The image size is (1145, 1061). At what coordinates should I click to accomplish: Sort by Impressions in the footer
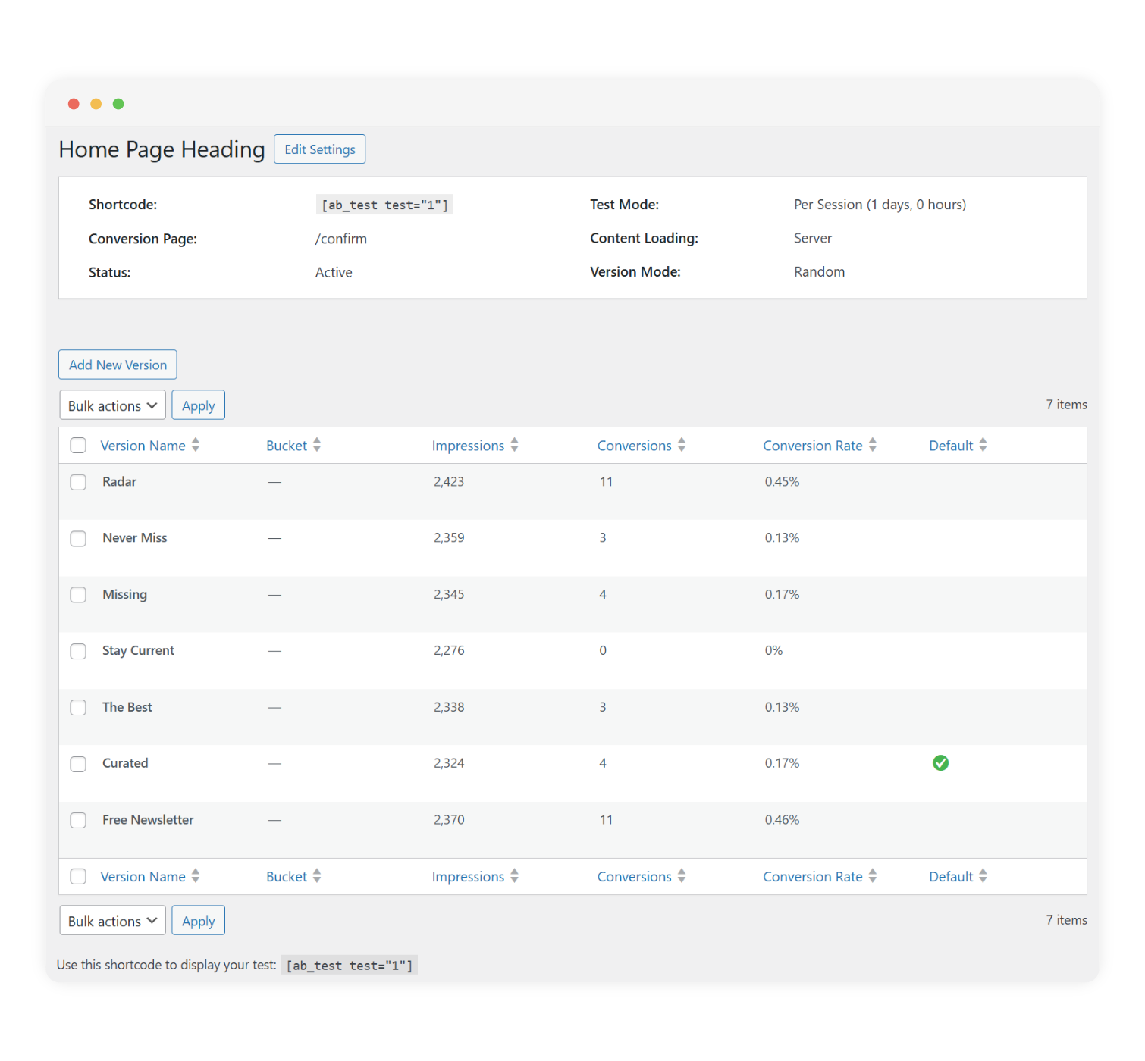click(x=468, y=877)
